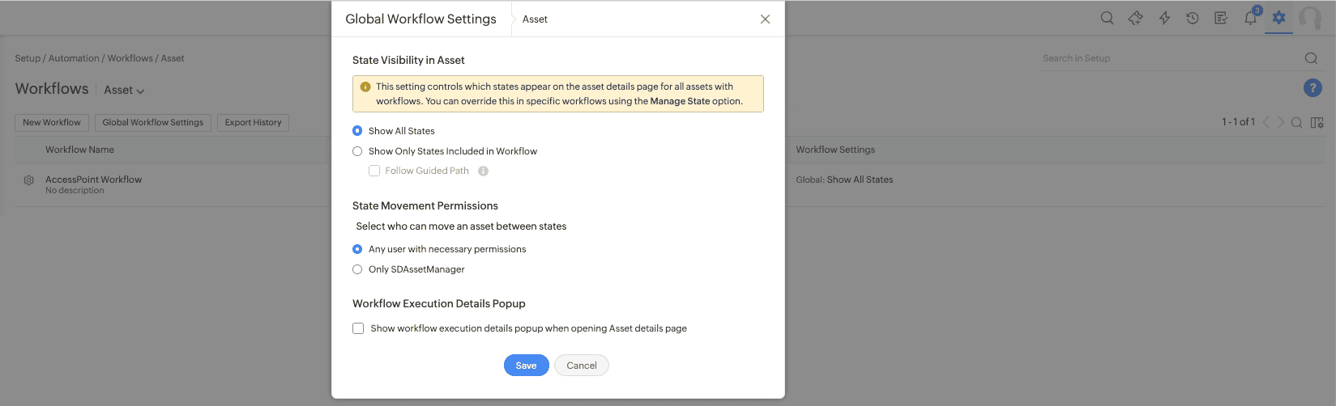Open the Workflows breadcrumb item
The image size is (1336, 406).
130,58
